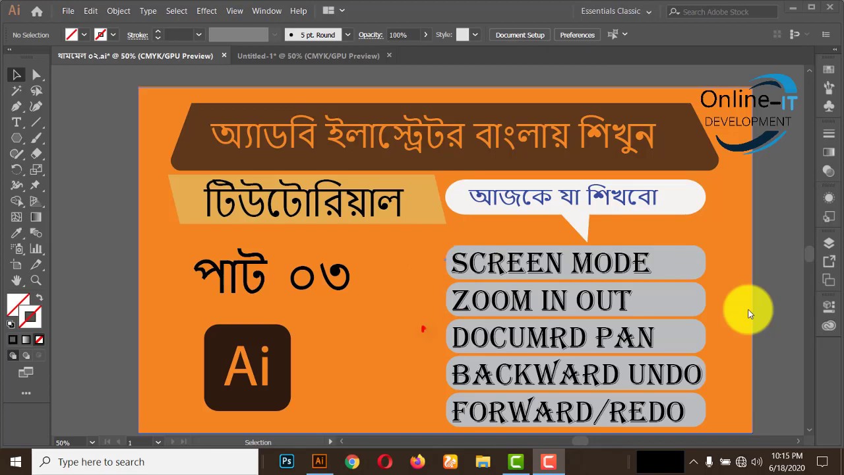Click the Preferences button
844x475 pixels.
pos(577,34)
